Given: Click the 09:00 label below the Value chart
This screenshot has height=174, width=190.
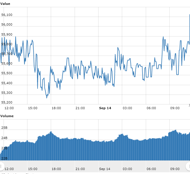Looking at the screenshot, I should point(175,108).
